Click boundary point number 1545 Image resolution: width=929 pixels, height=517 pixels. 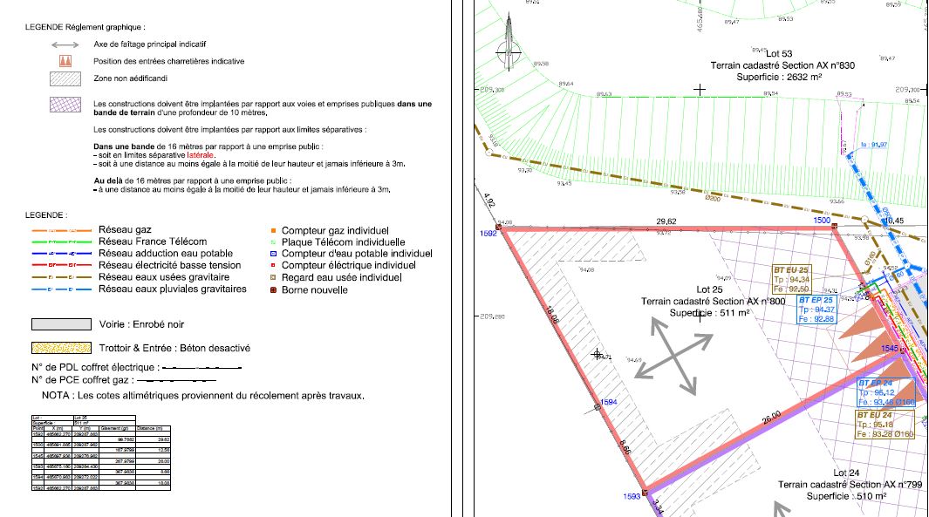(889, 348)
